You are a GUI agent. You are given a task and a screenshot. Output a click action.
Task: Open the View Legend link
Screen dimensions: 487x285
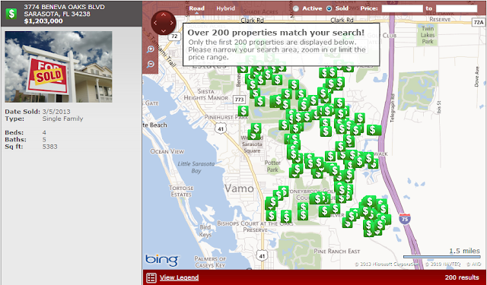click(x=180, y=277)
